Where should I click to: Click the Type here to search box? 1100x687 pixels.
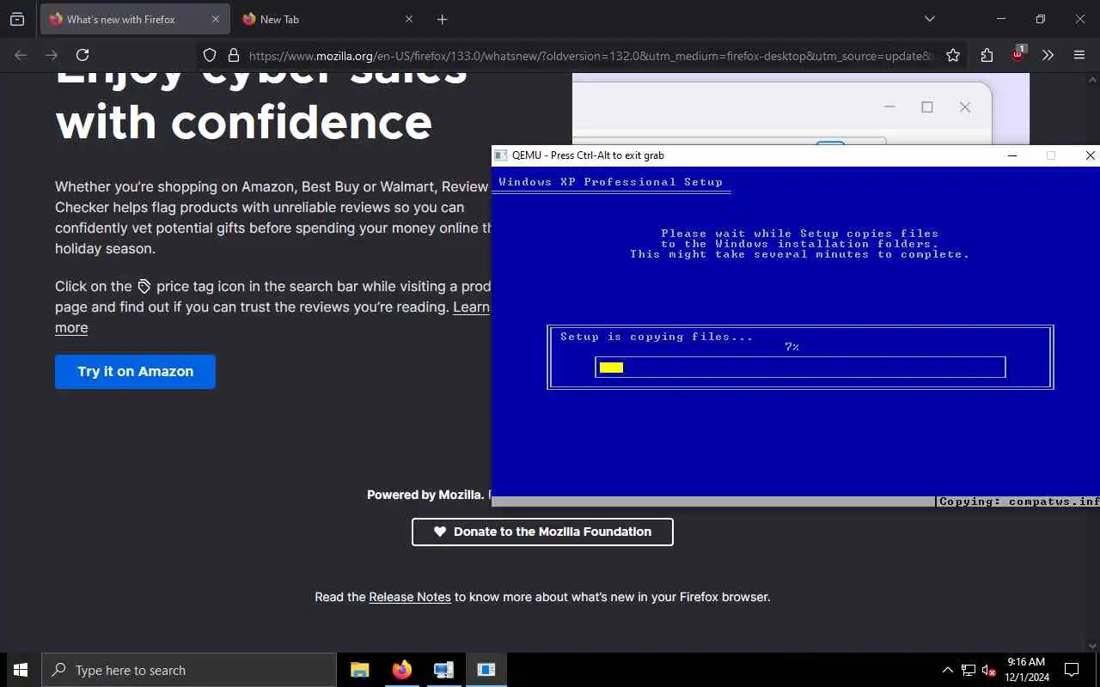click(x=189, y=670)
